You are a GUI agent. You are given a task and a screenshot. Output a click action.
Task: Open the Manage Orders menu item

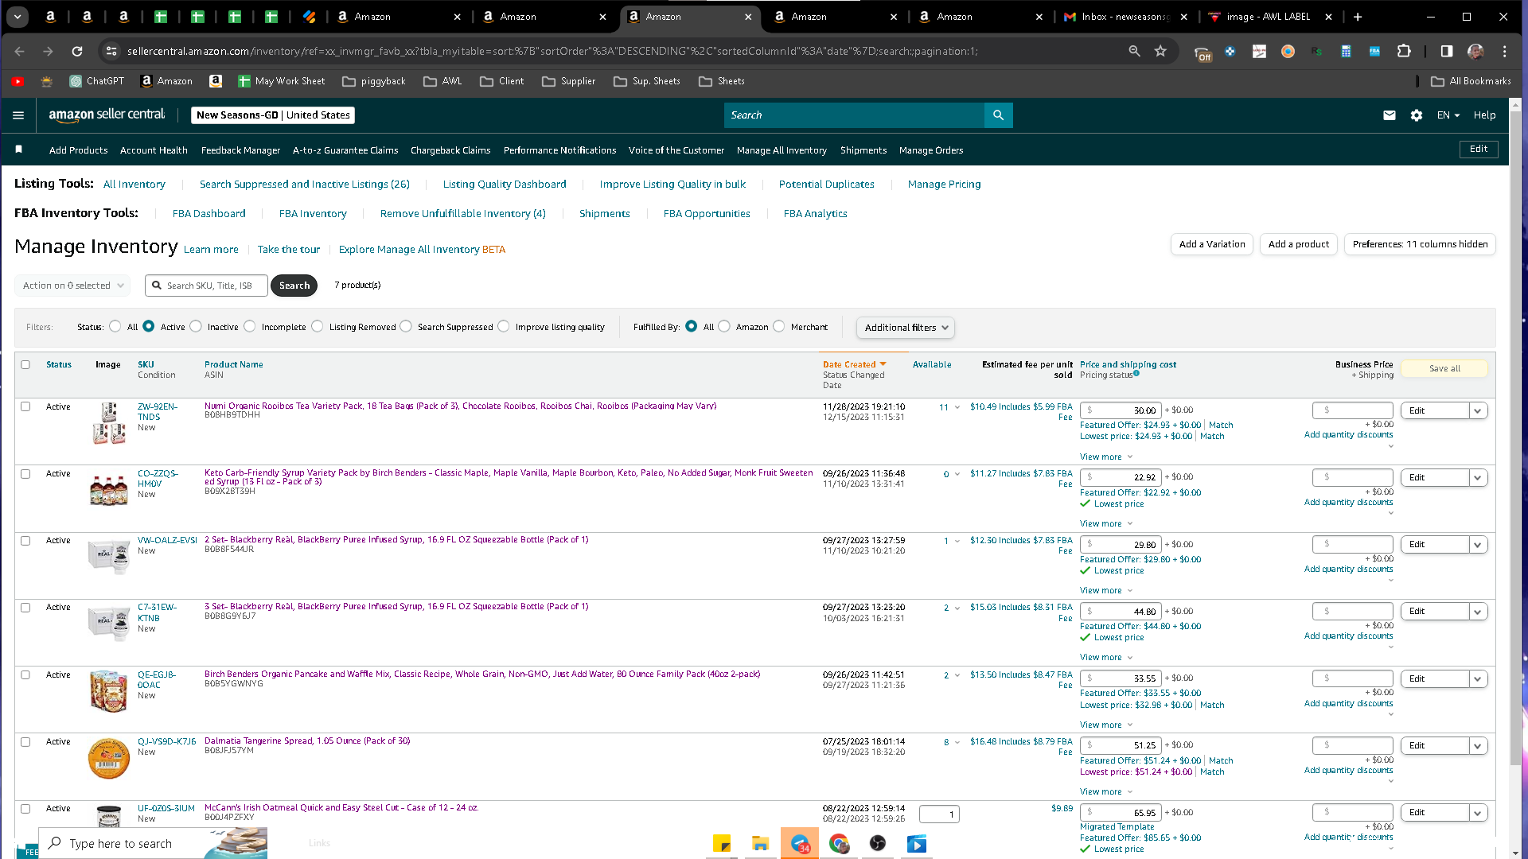coord(931,150)
